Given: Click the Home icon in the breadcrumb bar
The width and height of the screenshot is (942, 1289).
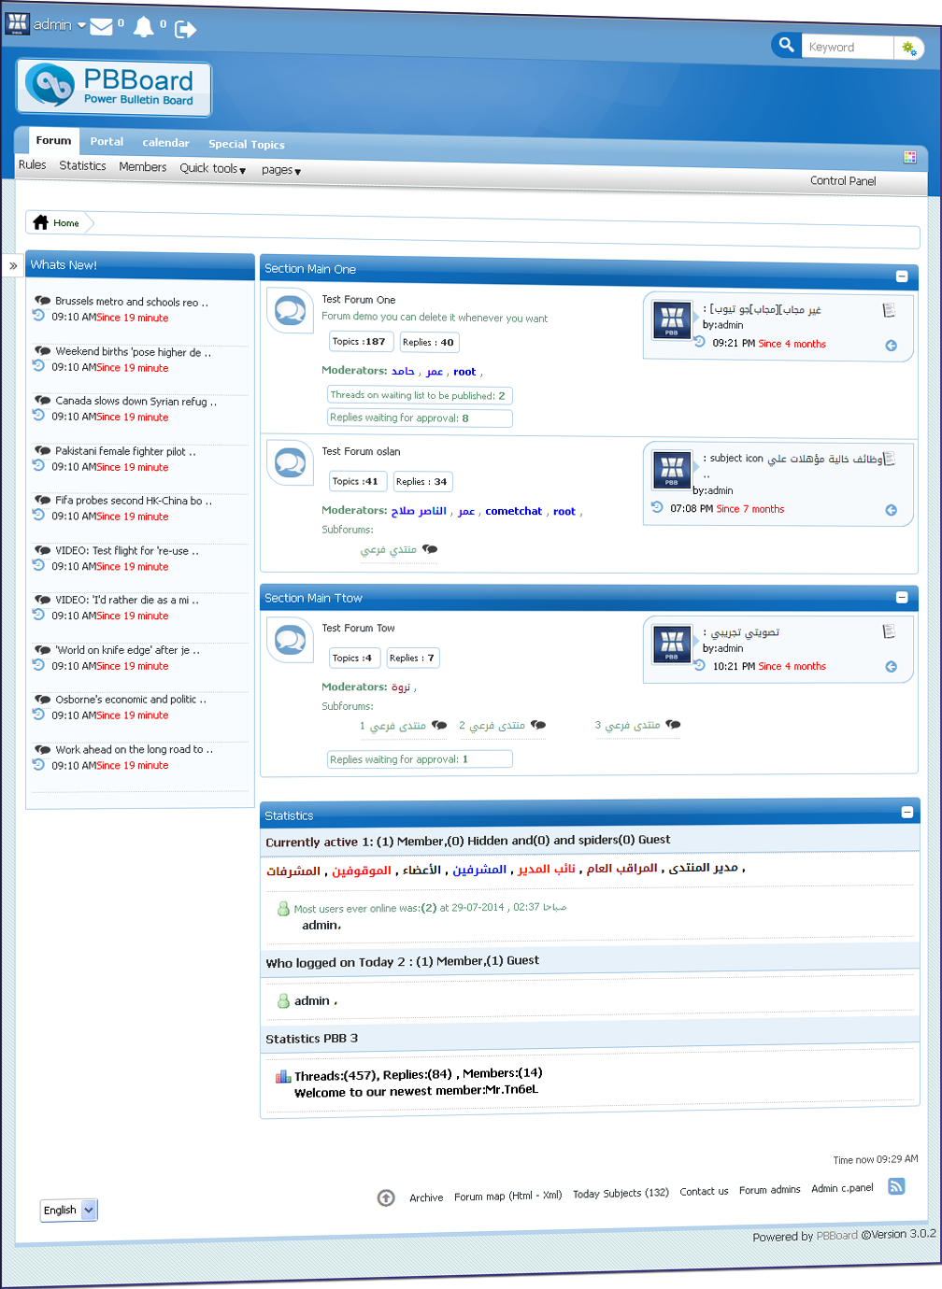Looking at the screenshot, I should (40, 222).
